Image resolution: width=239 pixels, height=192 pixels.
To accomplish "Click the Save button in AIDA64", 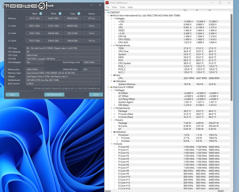I will click(x=13, y=95).
